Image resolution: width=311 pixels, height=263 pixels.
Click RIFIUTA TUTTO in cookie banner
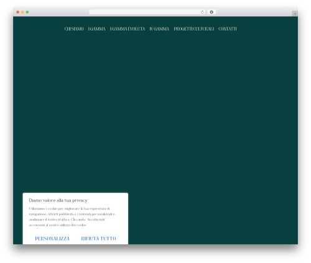[98, 239]
